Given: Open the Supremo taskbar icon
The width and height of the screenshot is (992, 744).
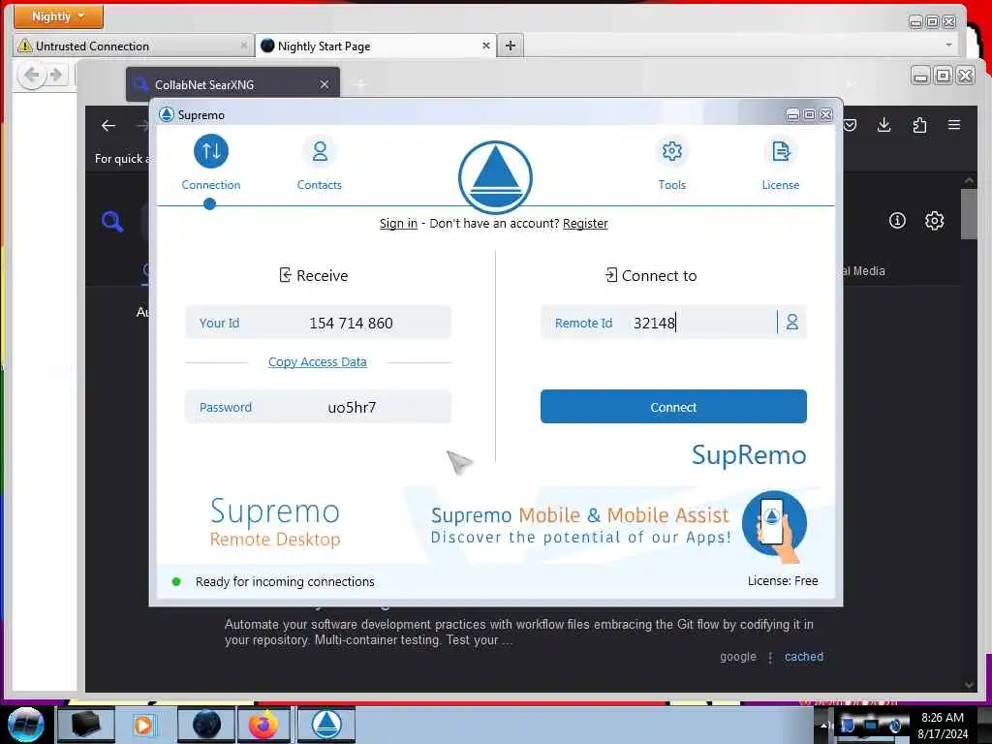Looking at the screenshot, I should (326, 725).
